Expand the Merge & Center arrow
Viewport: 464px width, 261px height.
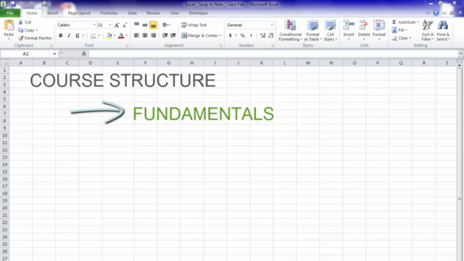pos(220,36)
